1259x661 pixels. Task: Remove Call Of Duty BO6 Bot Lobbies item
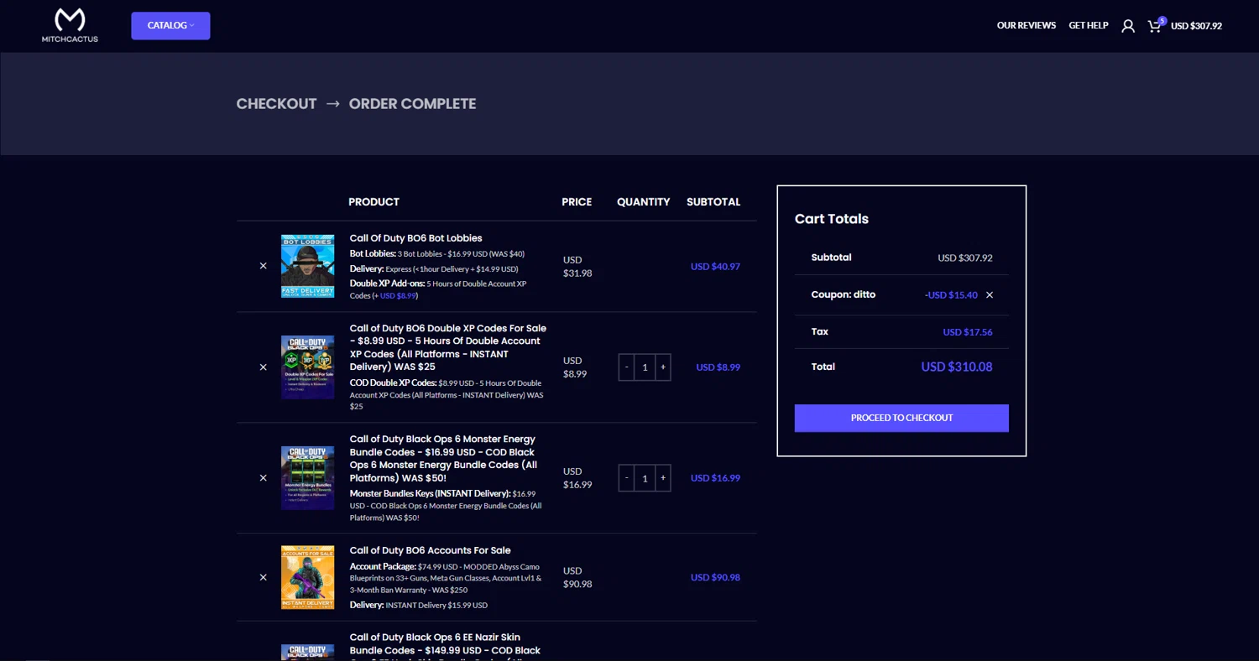point(263,266)
